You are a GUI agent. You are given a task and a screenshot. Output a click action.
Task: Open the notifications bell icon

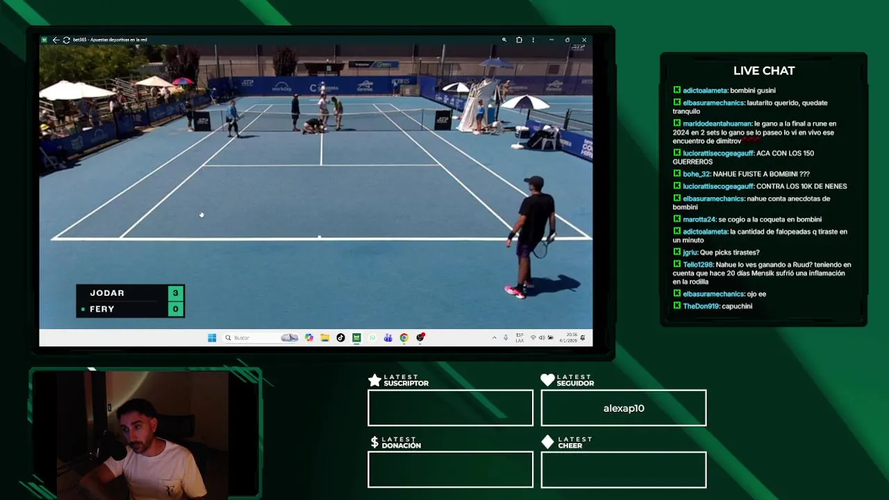tap(583, 337)
